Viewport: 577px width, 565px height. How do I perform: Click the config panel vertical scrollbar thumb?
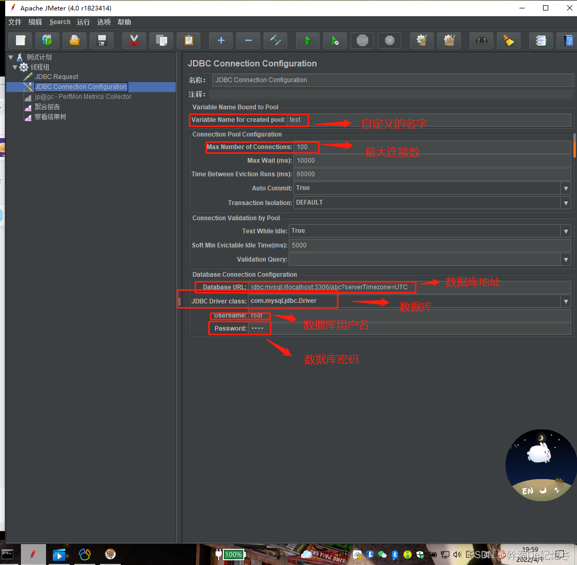[574, 145]
